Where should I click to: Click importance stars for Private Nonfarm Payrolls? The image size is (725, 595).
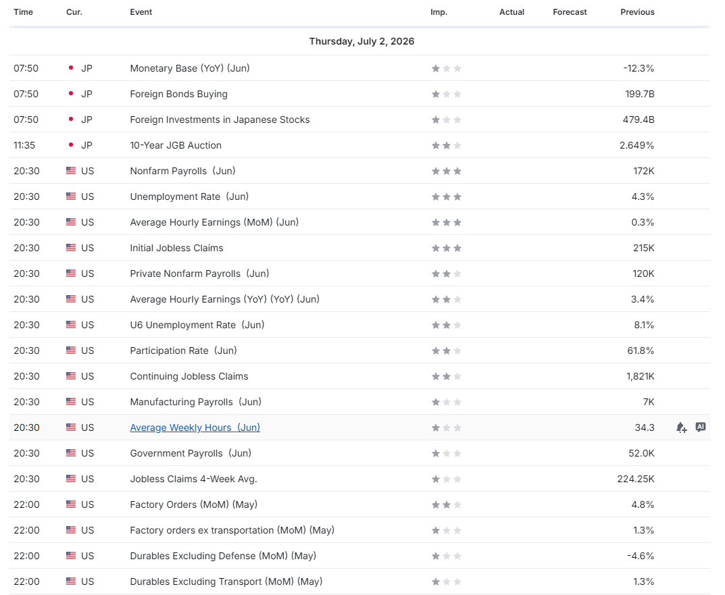coord(446,274)
